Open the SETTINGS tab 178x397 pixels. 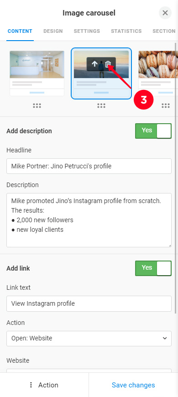tap(87, 31)
